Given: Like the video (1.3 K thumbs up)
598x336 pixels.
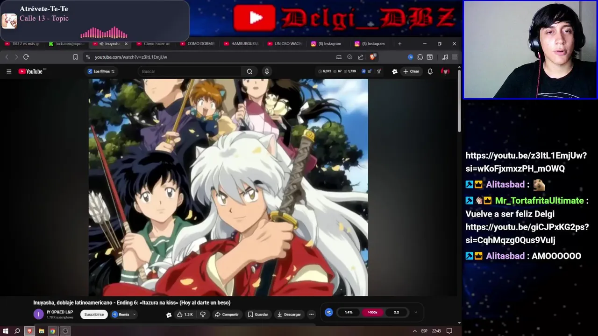Looking at the screenshot, I should coord(185,315).
